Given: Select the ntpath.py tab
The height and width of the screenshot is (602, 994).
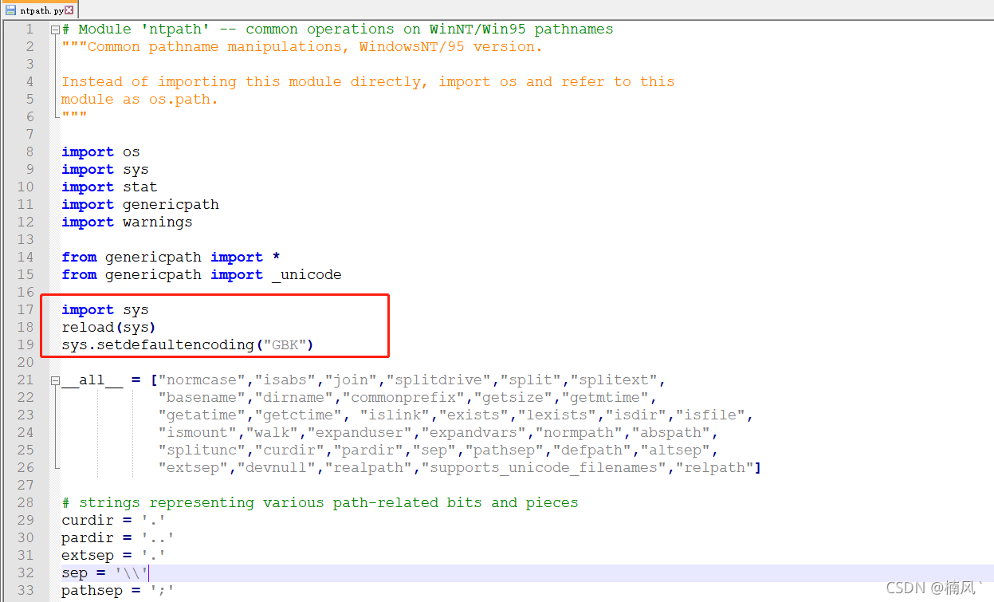Looking at the screenshot, I should tap(40, 10).
